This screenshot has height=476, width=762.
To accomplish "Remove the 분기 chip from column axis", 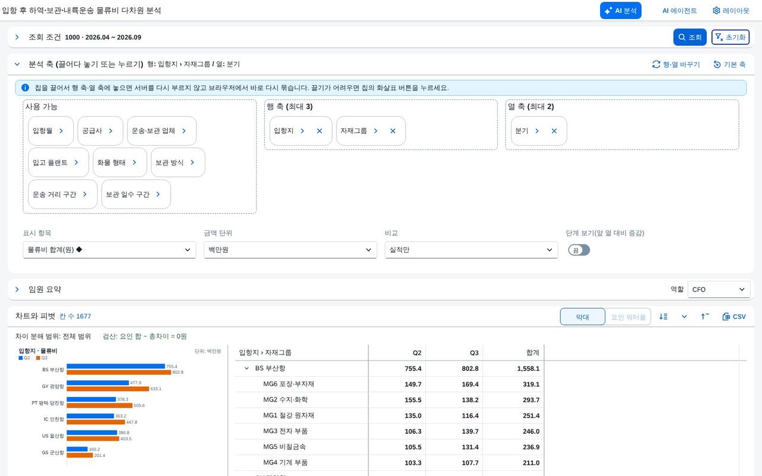I will (554, 131).
